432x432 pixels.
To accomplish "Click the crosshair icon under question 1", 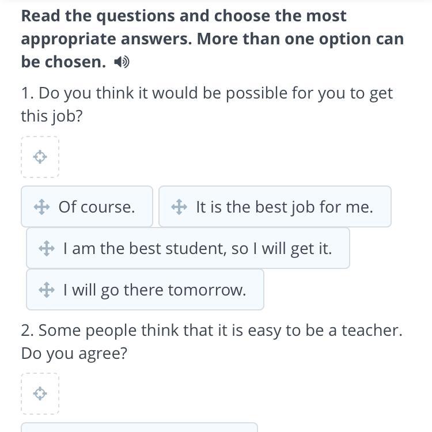I will [x=40, y=157].
